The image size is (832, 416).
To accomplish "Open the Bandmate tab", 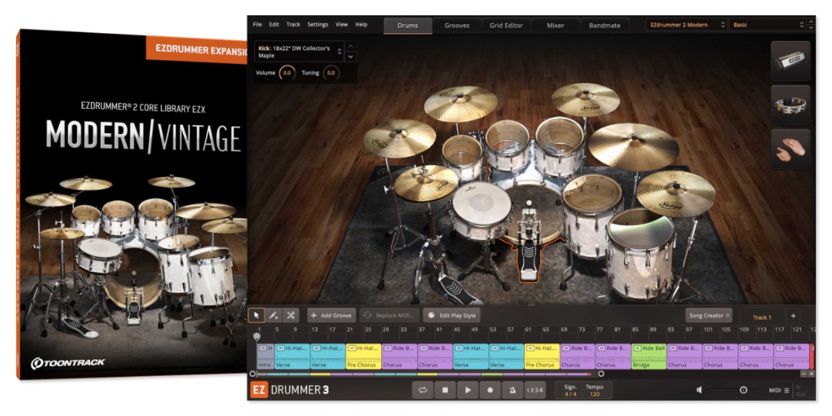I will click(605, 26).
